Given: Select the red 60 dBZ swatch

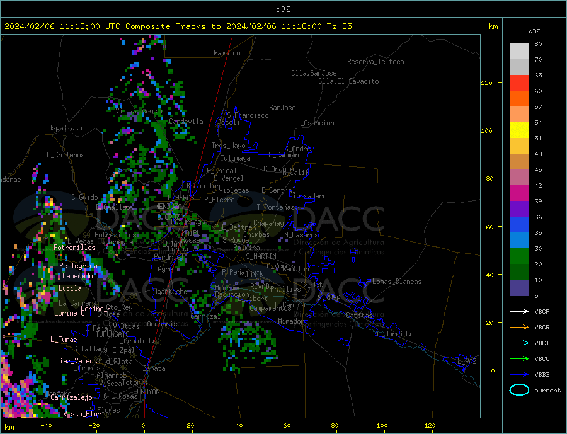Looking at the screenshot, I should [519, 83].
